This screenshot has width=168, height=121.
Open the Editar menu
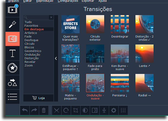click(28, 1)
